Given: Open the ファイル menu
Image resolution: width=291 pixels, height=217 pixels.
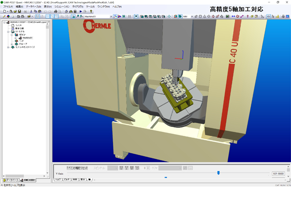Looking at the screenshot, I should click(x=8, y=7).
